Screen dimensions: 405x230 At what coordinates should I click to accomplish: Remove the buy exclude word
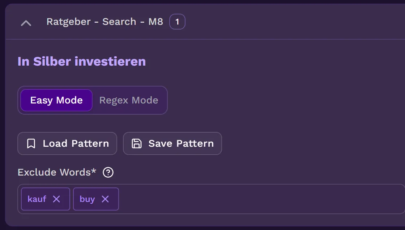coord(105,199)
